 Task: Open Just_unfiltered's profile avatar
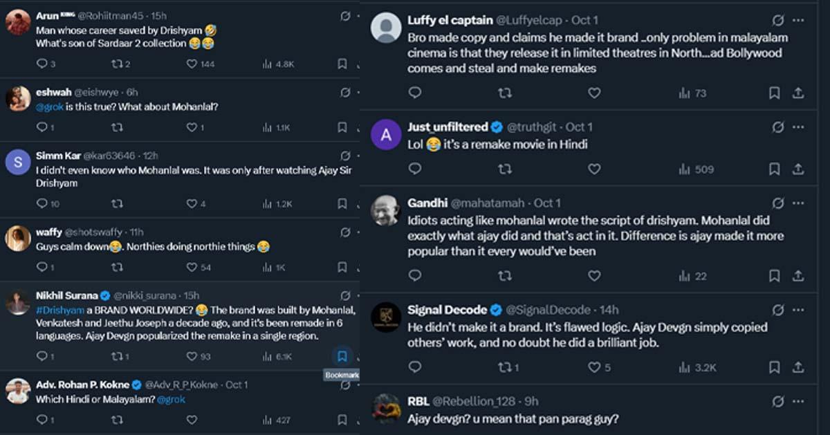click(x=386, y=134)
